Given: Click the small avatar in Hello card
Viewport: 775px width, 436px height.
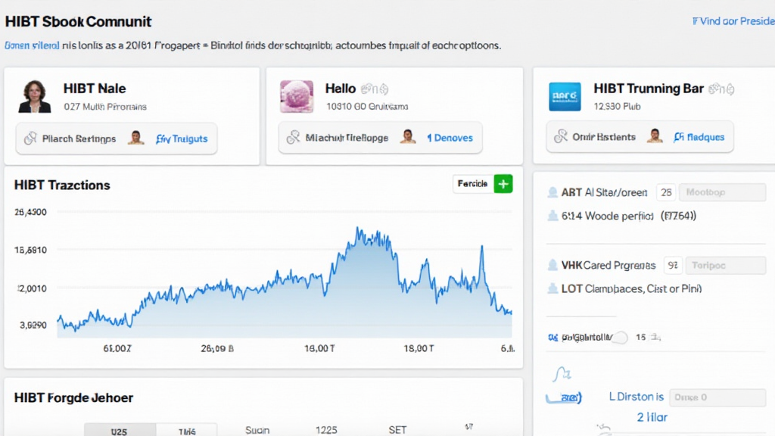Looking at the screenshot, I should point(407,137).
